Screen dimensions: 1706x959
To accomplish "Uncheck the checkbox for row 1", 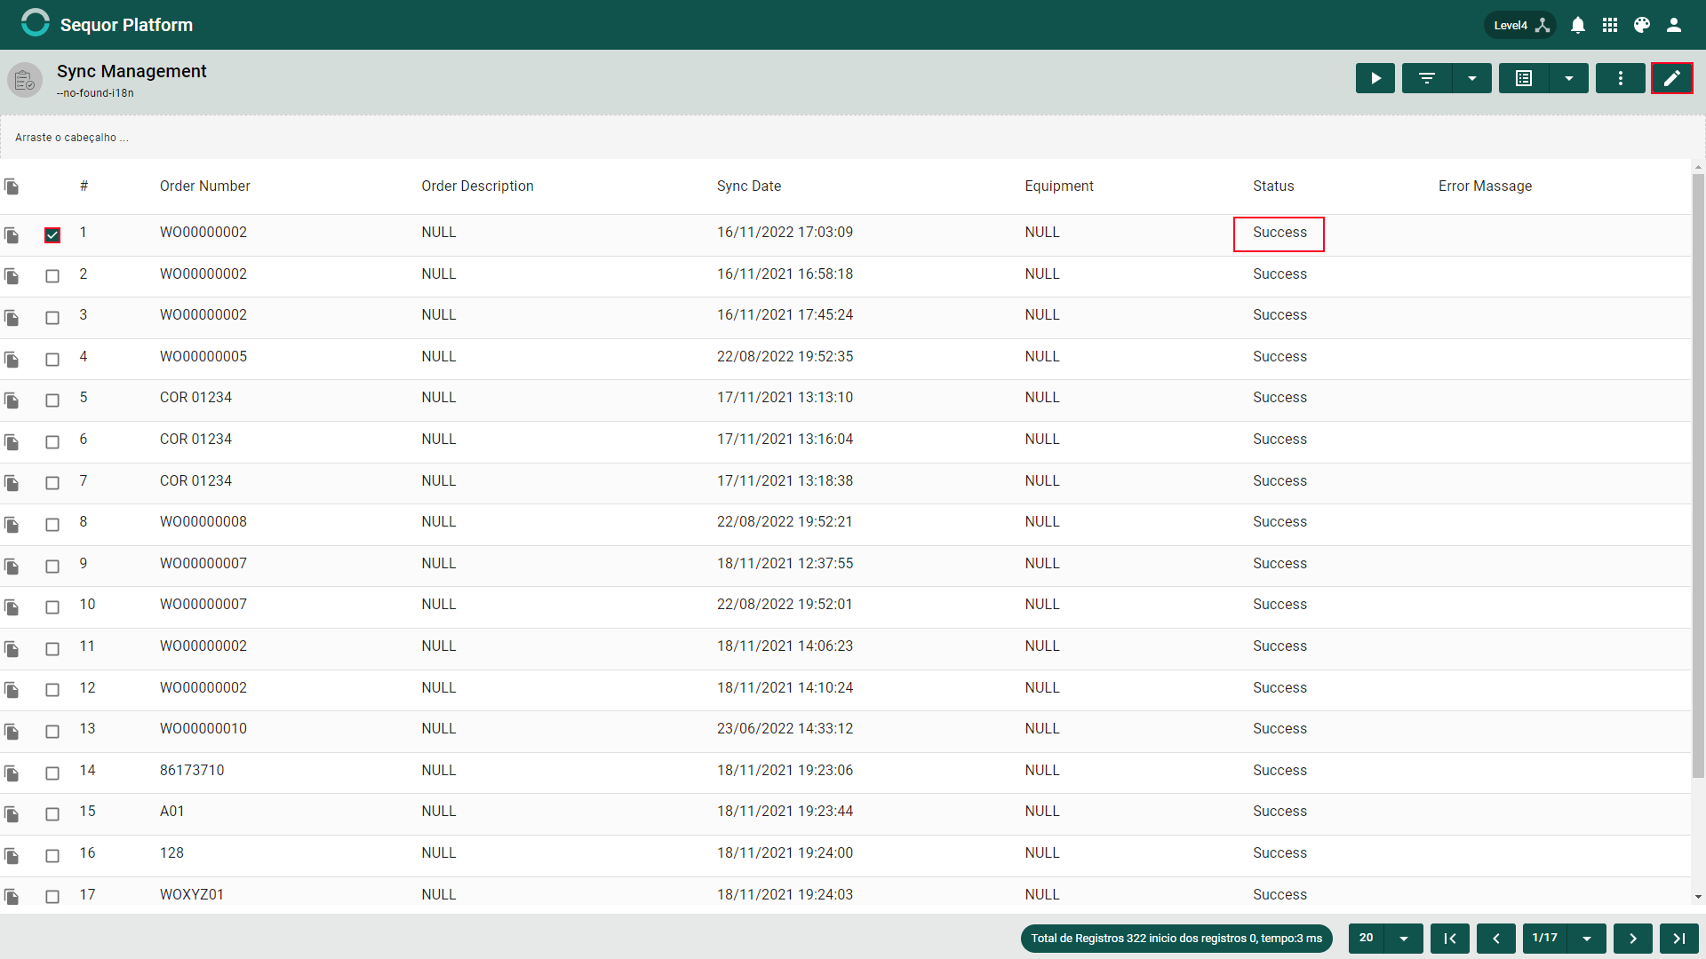I will coord(52,235).
